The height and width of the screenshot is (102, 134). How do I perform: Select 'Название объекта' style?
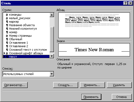click(26, 25)
